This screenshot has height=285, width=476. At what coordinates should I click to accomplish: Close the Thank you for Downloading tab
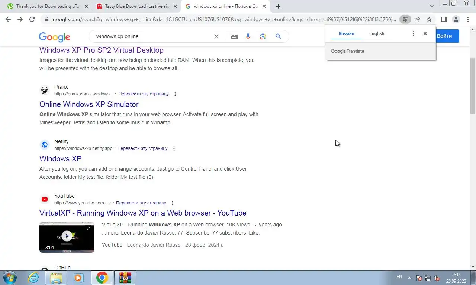(x=86, y=6)
